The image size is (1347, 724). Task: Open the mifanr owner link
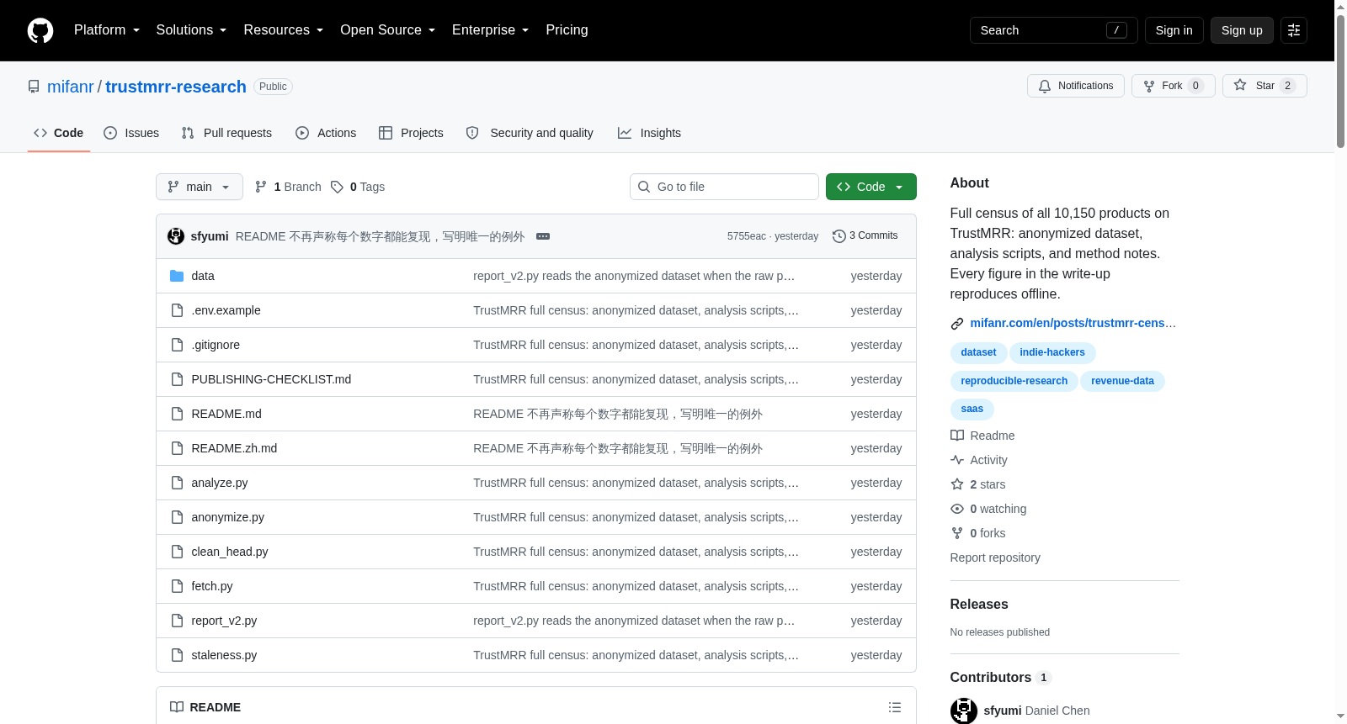click(71, 87)
